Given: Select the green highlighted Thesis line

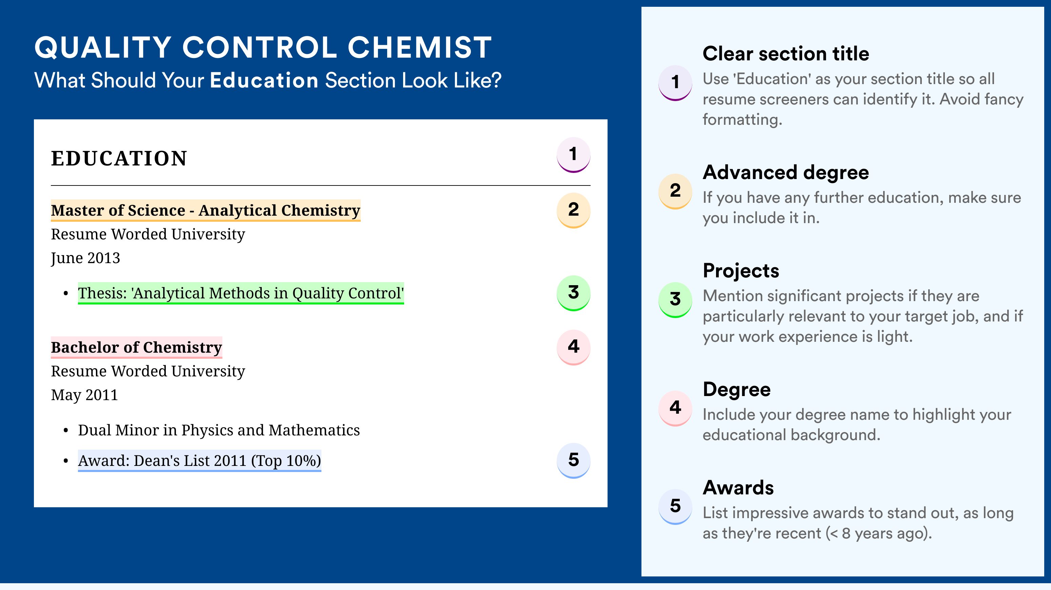Looking at the screenshot, I should [241, 293].
